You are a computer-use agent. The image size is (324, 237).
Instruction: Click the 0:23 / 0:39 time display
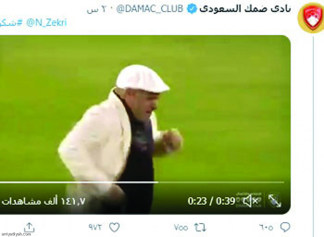[211, 201]
